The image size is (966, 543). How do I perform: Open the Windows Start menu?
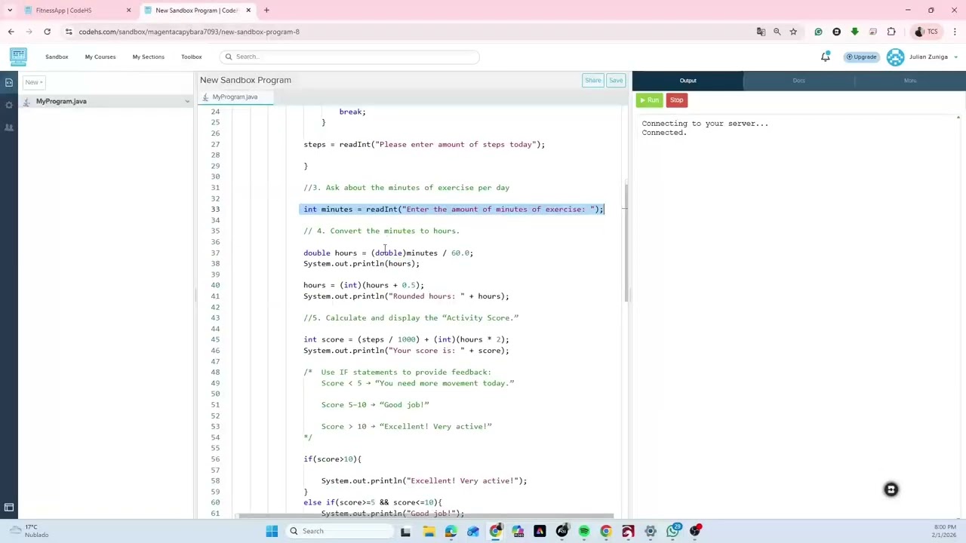pyautogui.click(x=272, y=531)
